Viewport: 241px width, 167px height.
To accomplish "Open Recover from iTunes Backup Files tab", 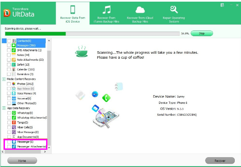I will pos(106,13).
